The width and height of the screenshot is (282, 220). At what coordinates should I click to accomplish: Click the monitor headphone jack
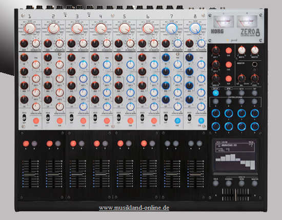pyautogui.click(x=254, y=65)
